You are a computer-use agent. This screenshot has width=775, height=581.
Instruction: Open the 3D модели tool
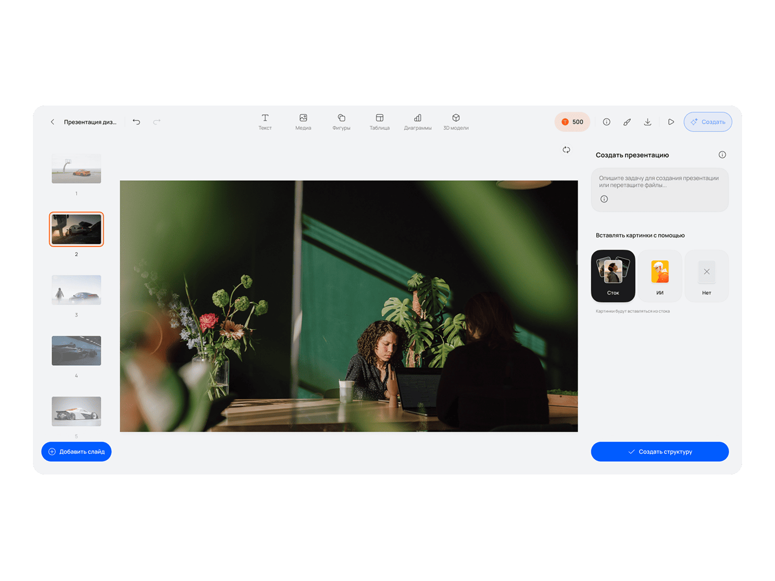click(456, 122)
